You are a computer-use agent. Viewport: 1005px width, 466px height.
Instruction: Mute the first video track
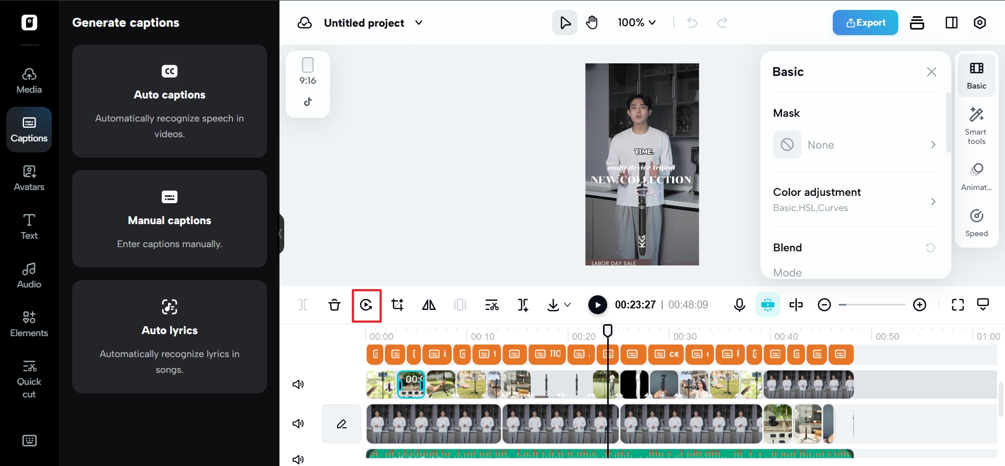298,384
